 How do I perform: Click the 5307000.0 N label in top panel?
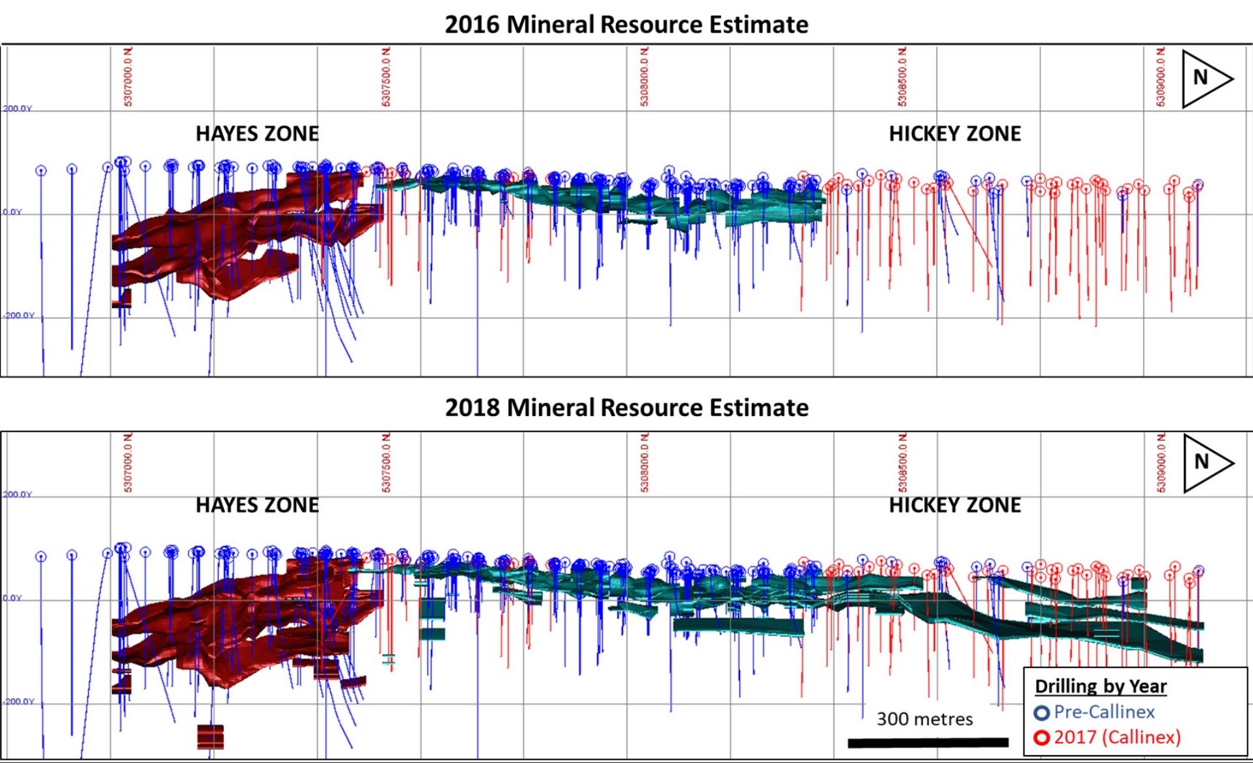[128, 76]
